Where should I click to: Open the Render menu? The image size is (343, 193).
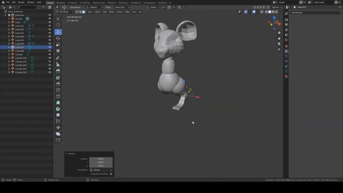point(21,2)
